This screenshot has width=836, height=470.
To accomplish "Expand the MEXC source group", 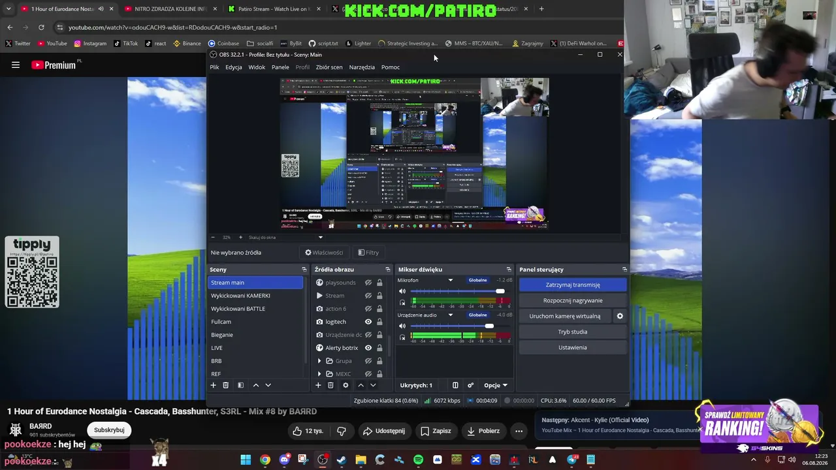I will click(x=319, y=374).
